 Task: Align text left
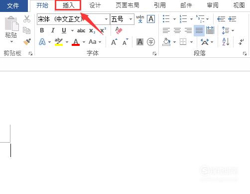click(x=166, y=30)
